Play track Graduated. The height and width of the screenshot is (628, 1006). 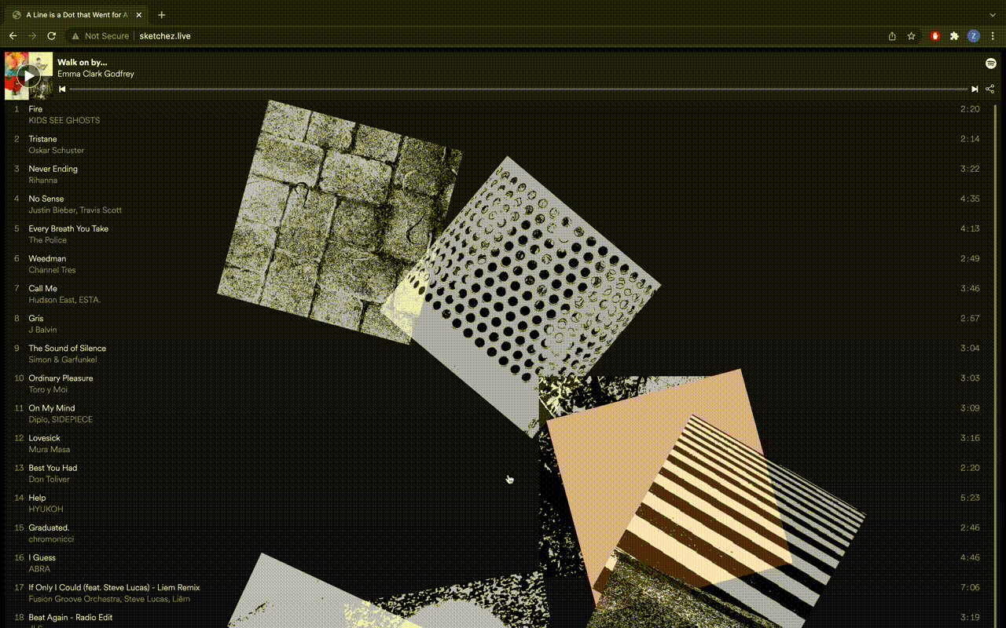pyautogui.click(x=497, y=533)
